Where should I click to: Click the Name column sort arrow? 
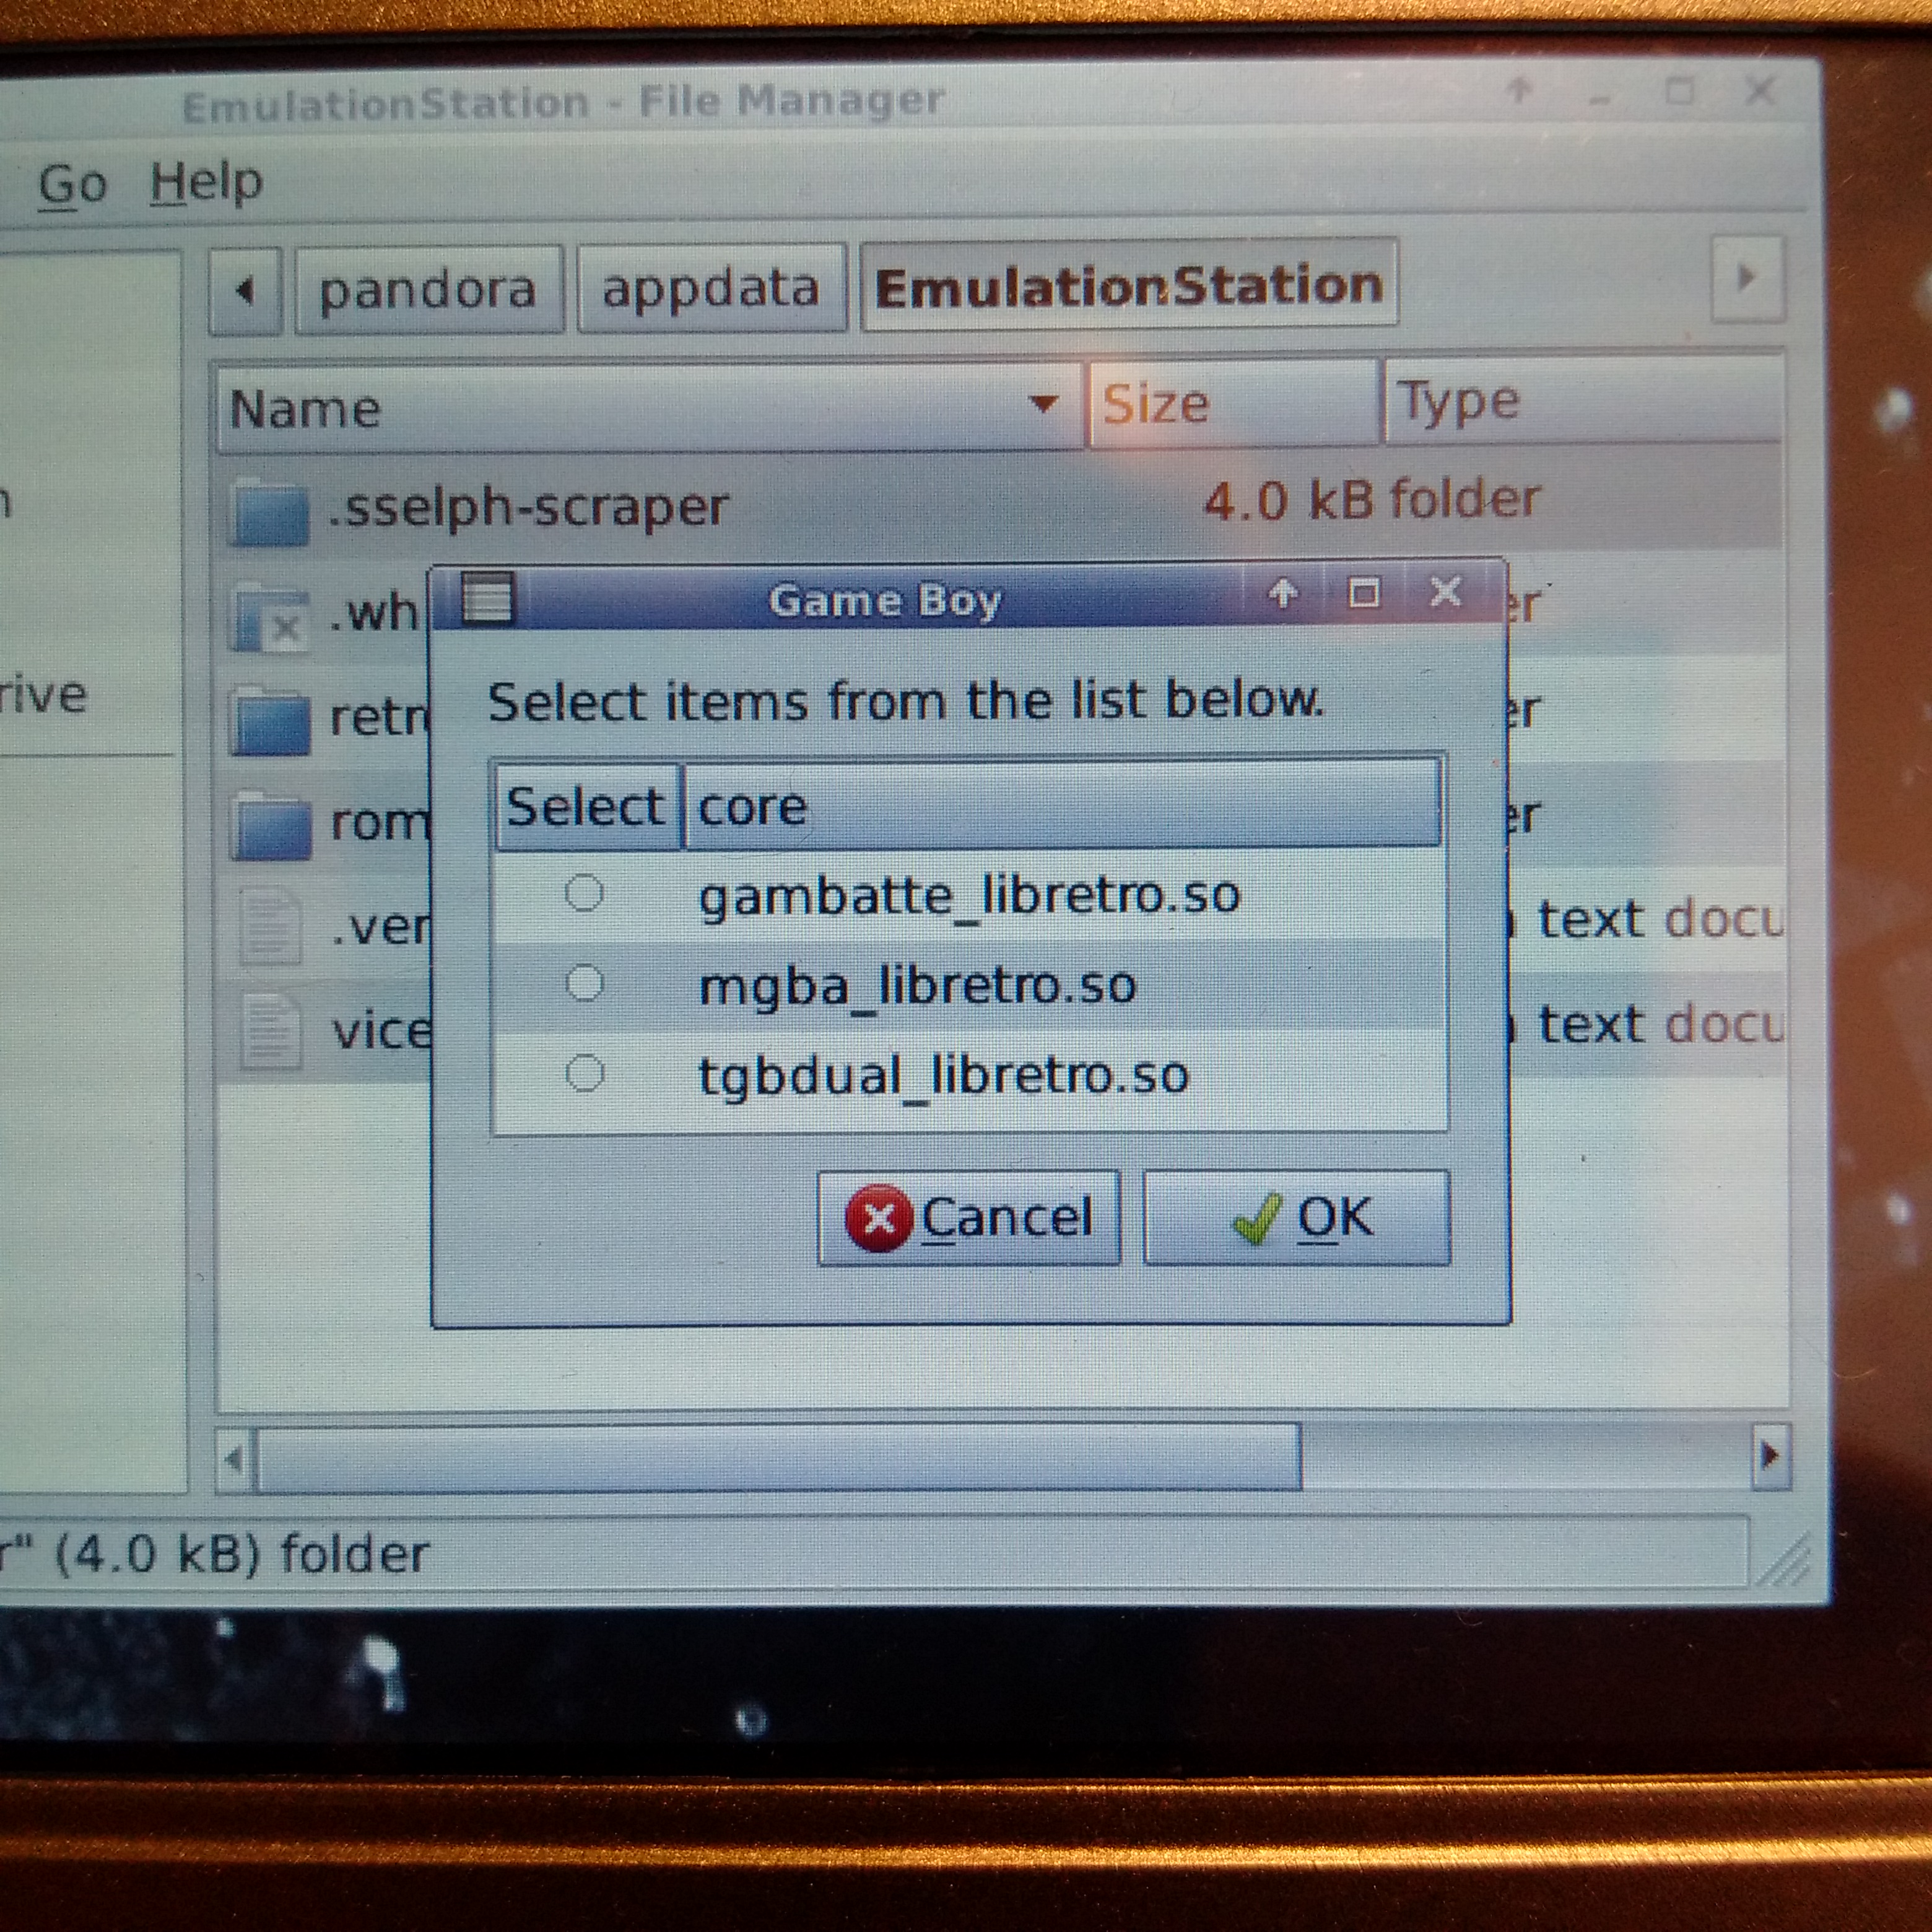pos(1043,404)
